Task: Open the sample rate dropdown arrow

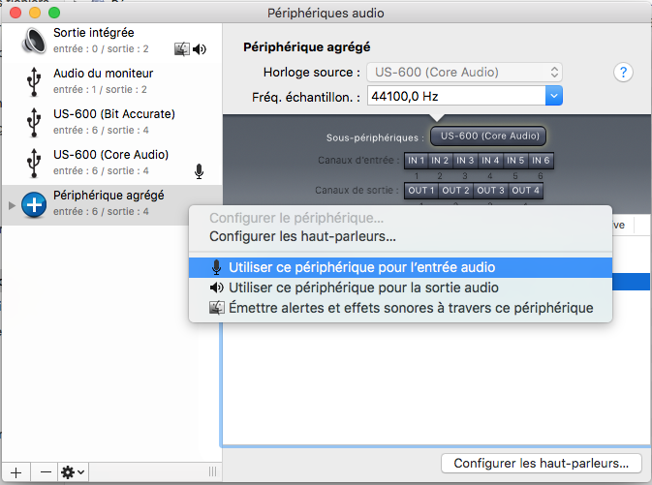Action: point(554,96)
